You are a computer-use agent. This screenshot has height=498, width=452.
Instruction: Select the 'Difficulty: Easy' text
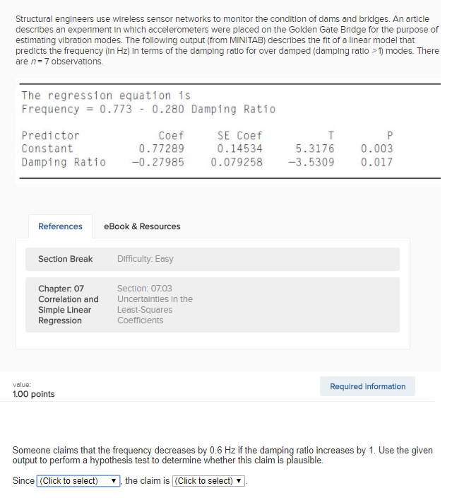pyautogui.click(x=145, y=259)
